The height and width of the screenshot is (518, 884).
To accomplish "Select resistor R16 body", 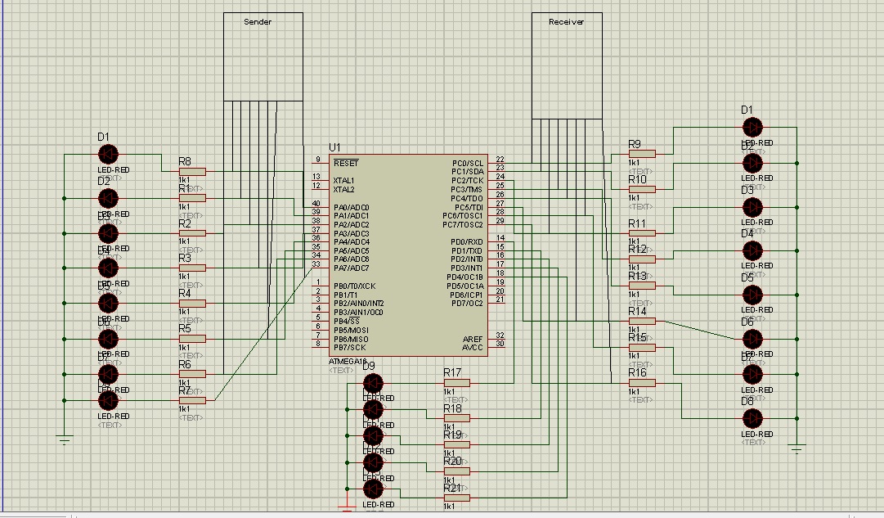I will [642, 383].
